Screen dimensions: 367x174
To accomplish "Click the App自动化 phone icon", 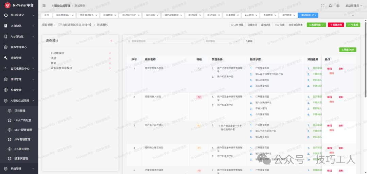I will pyautogui.click(x=6, y=36).
